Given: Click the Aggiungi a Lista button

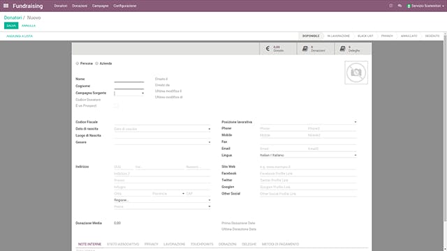Looking at the screenshot, I should tap(20, 36).
